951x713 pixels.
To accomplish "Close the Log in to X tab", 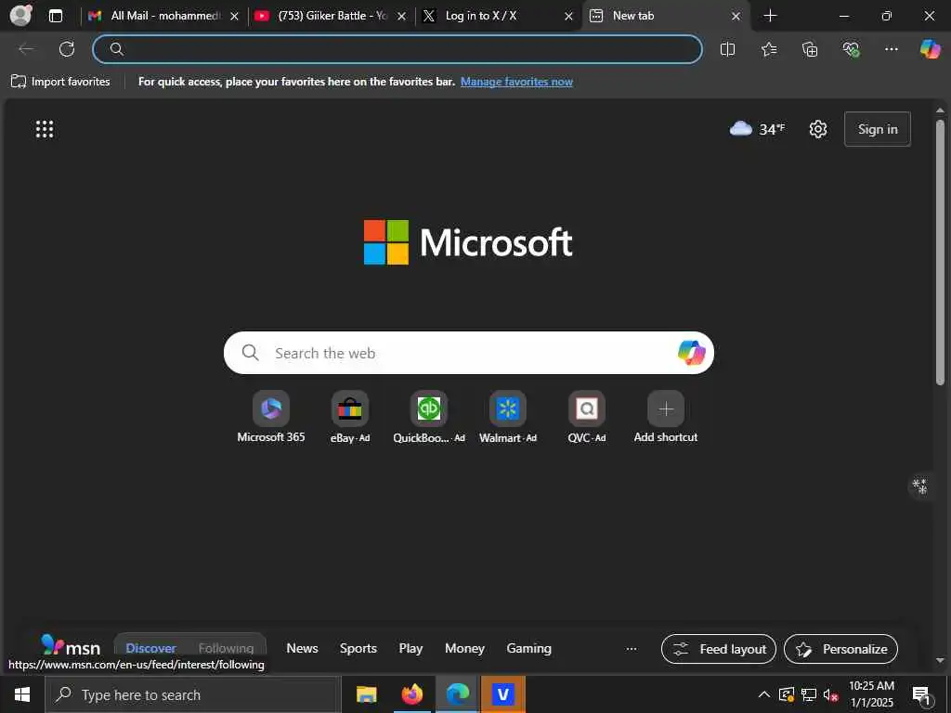I will 569,17.
